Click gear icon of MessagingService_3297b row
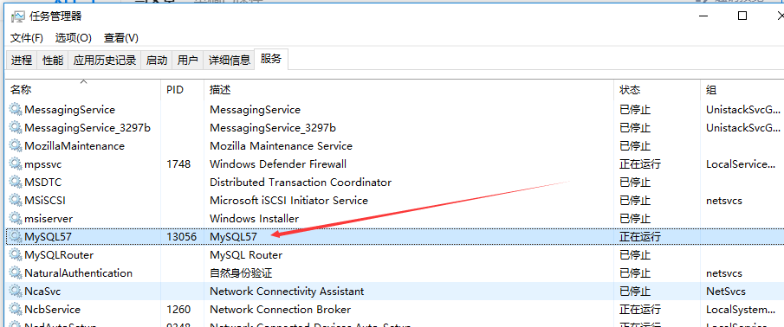The image size is (784, 327). click(x=16, y=128)
